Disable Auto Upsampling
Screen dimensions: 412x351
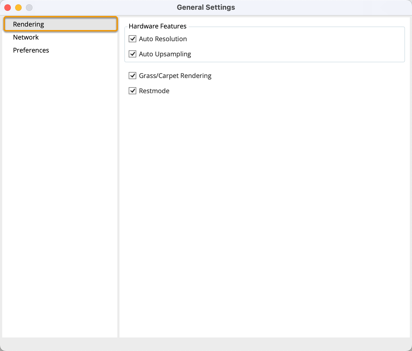(132, 54)
